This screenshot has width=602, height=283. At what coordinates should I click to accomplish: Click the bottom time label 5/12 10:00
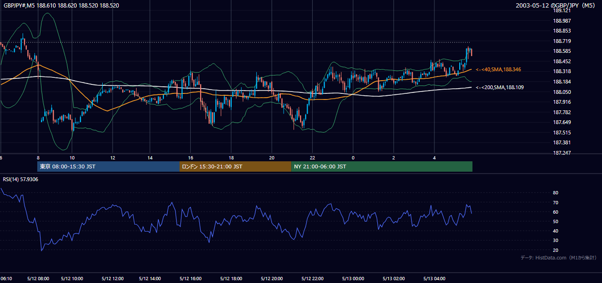click(72, 279)
